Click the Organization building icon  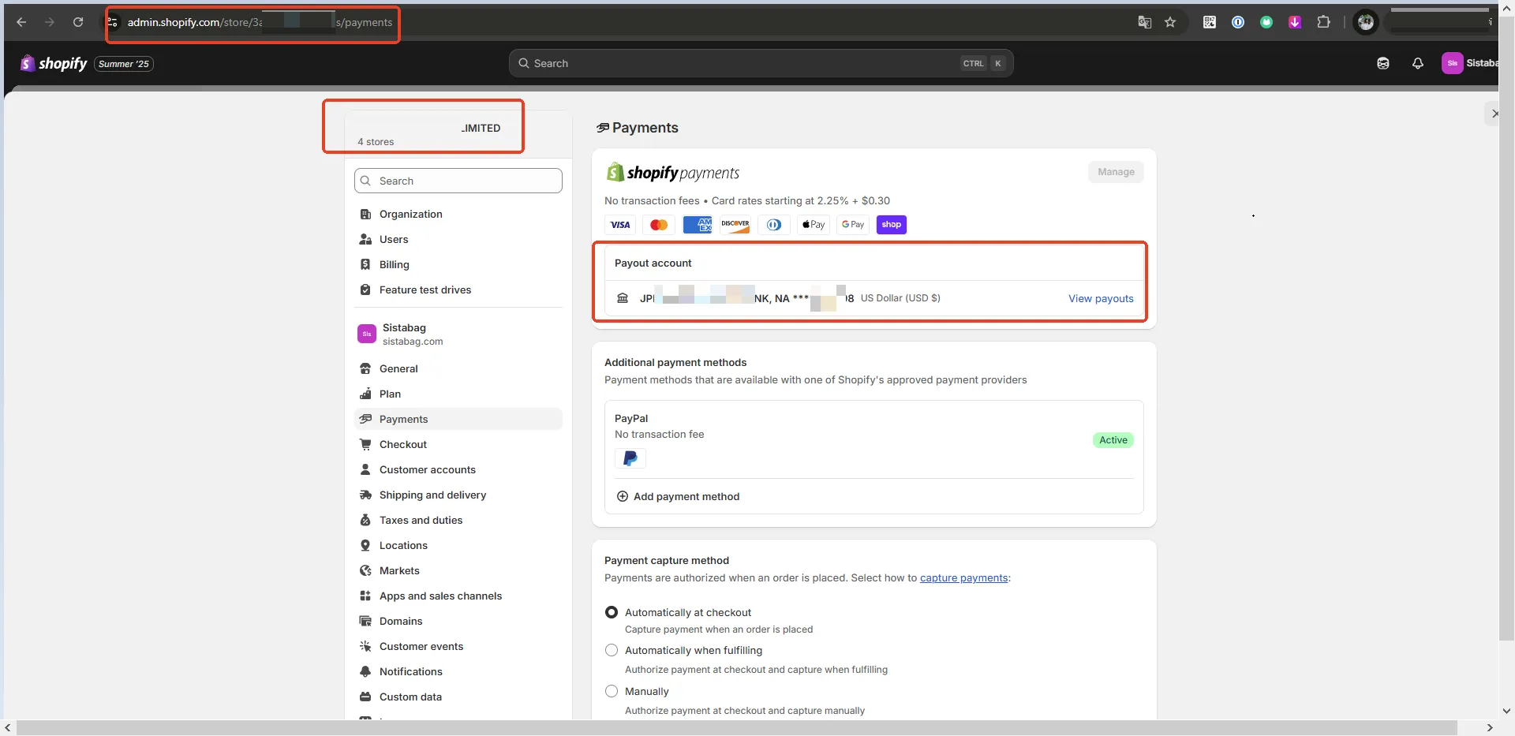365,214
